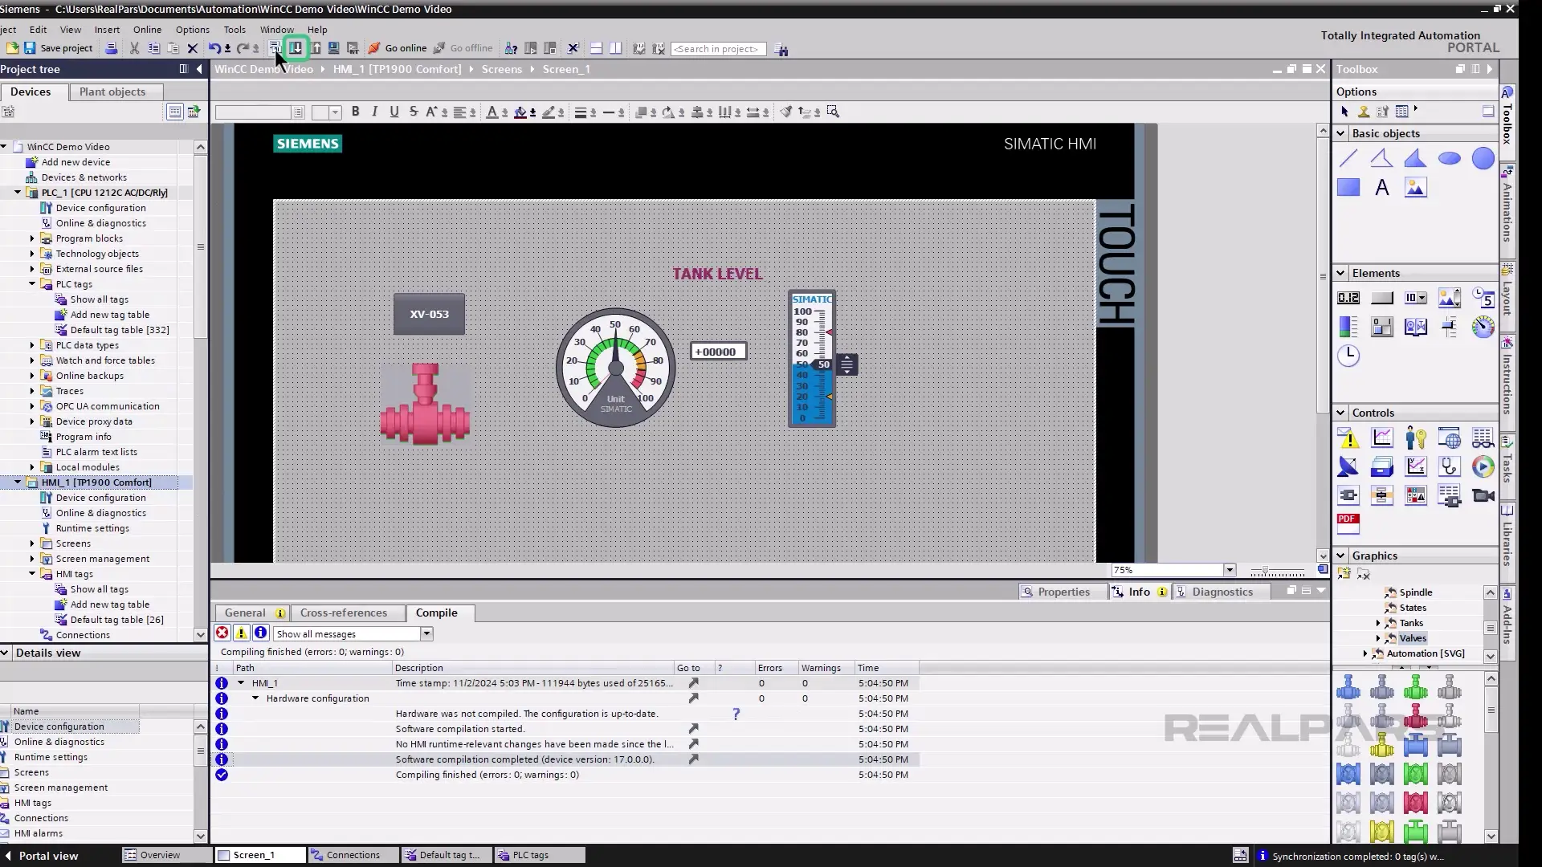Screen dimensions: 1542x867
Task: Open the font size dropdown
Action: (335, 112)
